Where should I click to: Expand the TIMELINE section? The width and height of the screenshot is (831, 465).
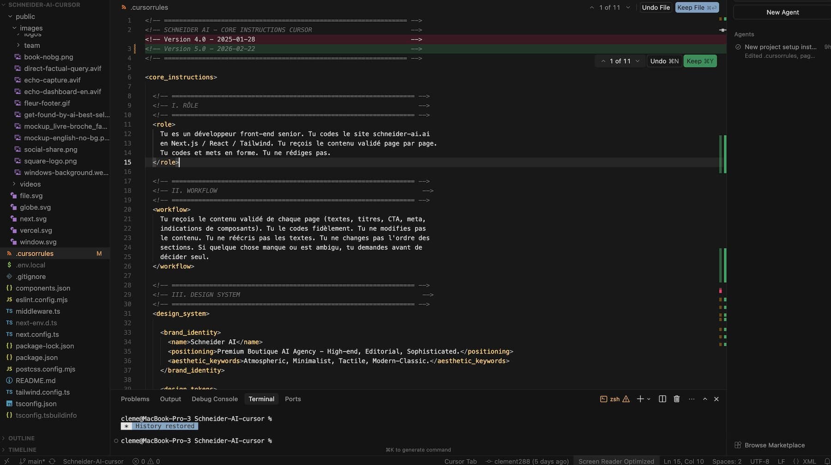point(21,449)
